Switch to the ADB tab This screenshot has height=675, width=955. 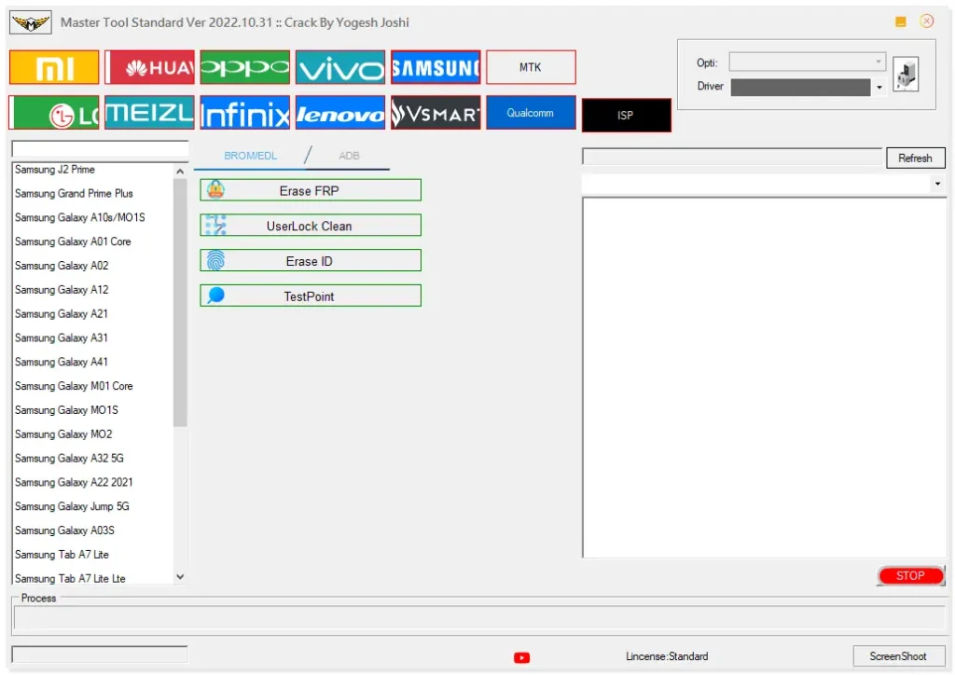(x=349, y=156)
